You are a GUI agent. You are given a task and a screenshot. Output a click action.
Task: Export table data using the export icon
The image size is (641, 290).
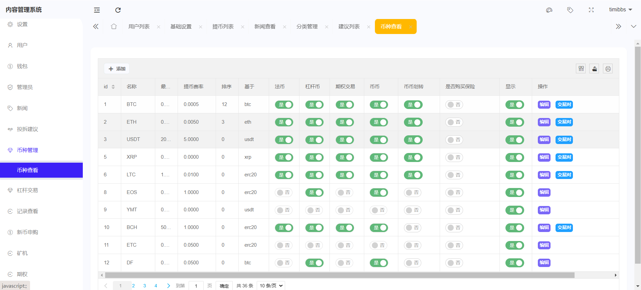(594, 69)
